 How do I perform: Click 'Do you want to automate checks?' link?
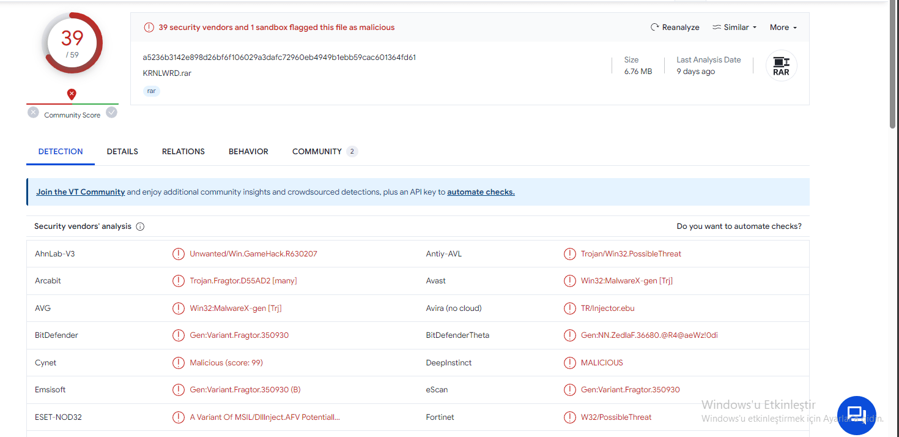coord(739,226)
